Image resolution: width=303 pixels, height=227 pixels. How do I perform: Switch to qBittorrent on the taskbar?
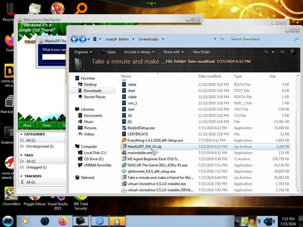[x=99, y=221]
